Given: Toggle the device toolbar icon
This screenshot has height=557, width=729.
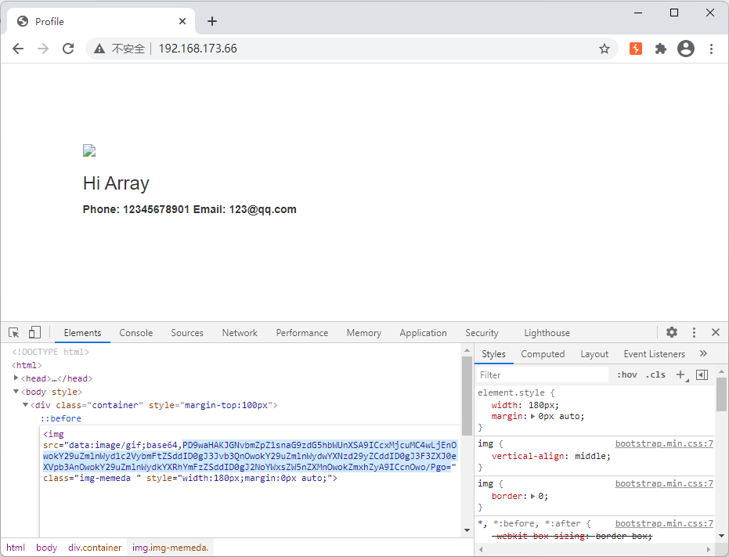Looking at the screenshot, I should 34,333.
